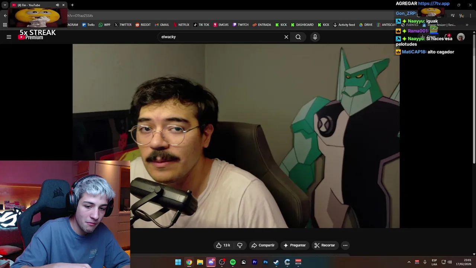Open YouTube notifications bell
This screenshot has width=476, height=268.
coord(447,37)
